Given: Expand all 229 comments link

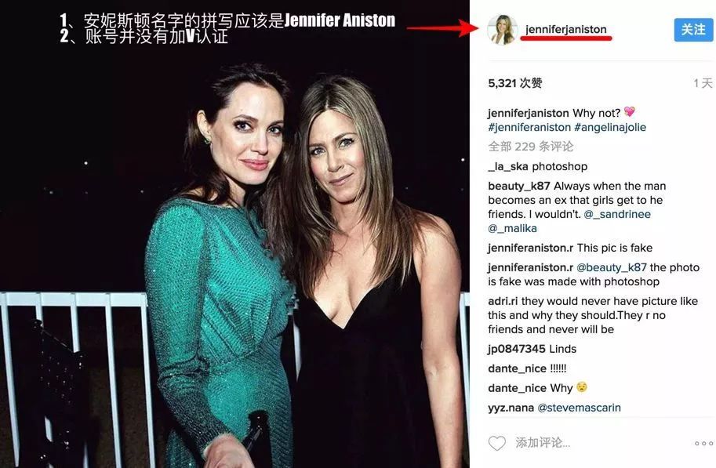Looking at the screenshot, I should pyautogui.click(x=530, y=147).
